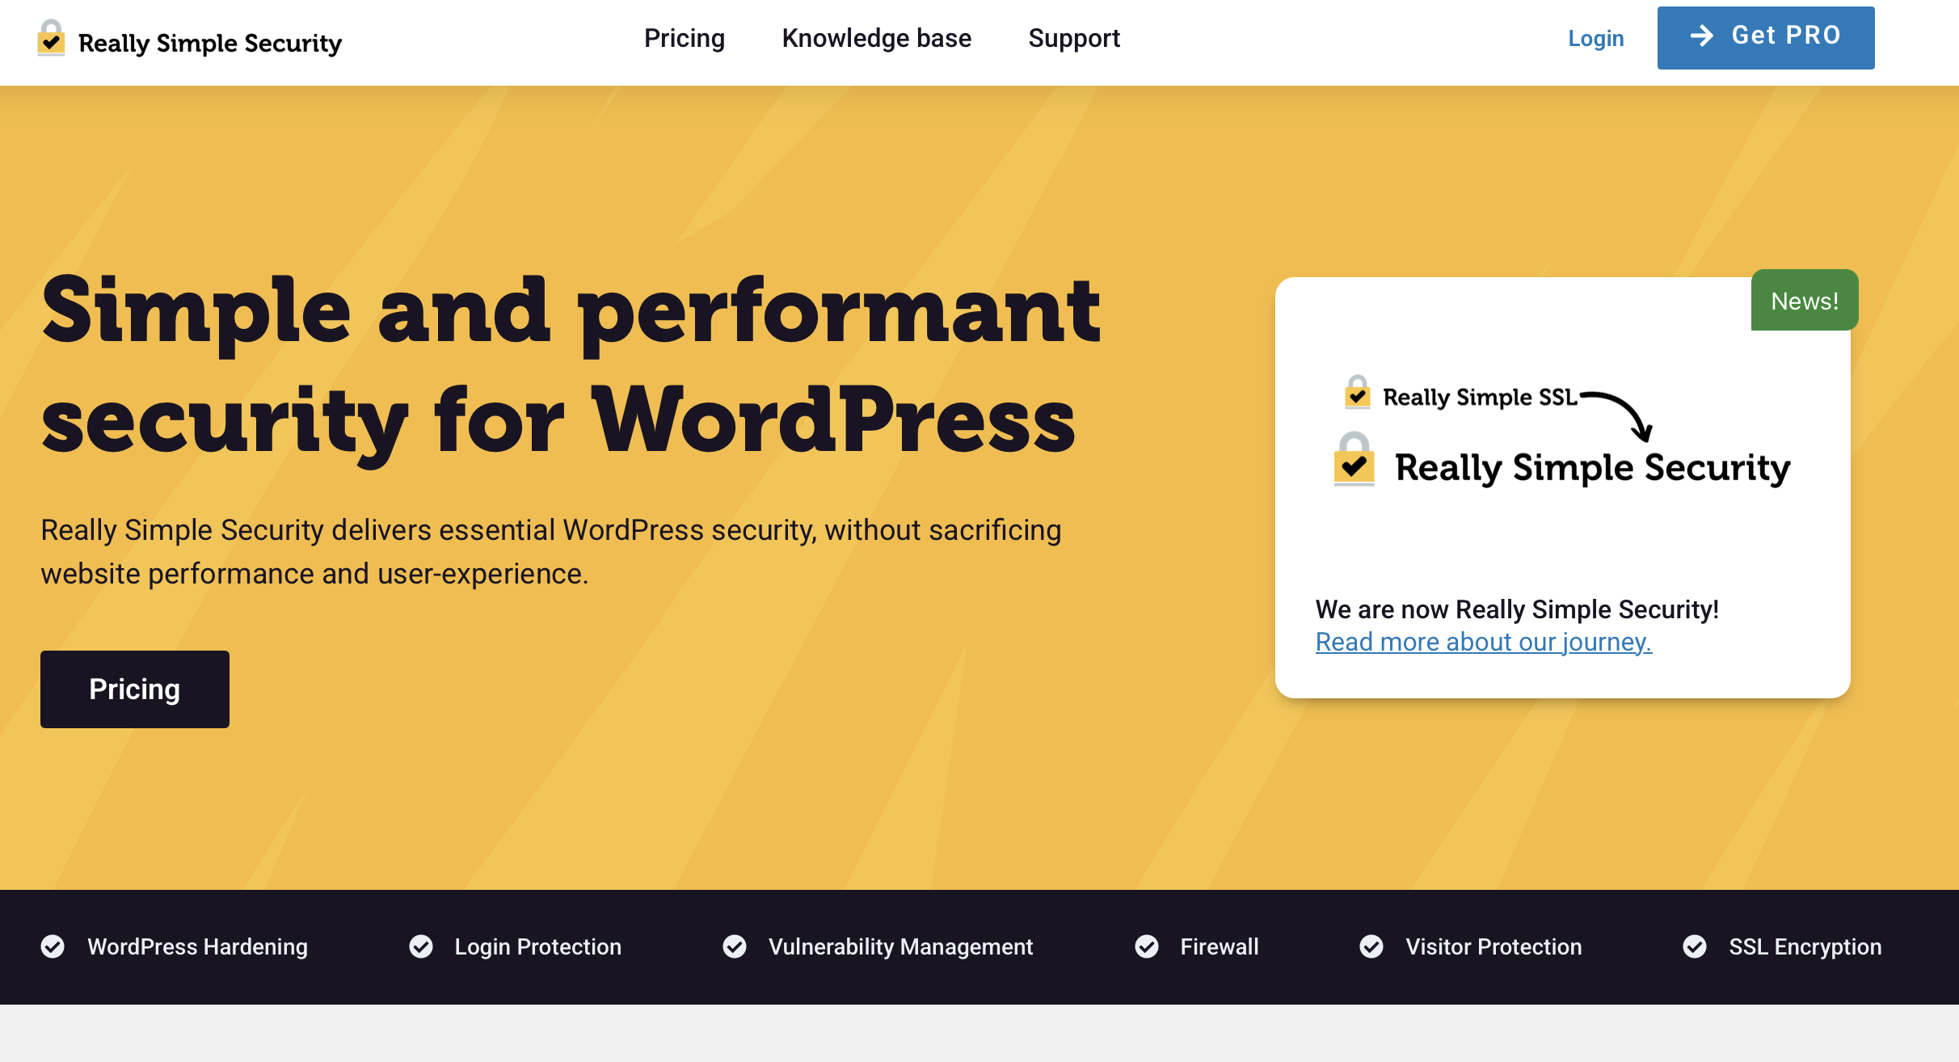The height and width of the screenshot is (1062, 1959).
Task: Open the Support menu item
Action: click(x=1074, y=38)
